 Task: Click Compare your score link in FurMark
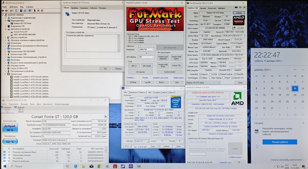point(160,78)
